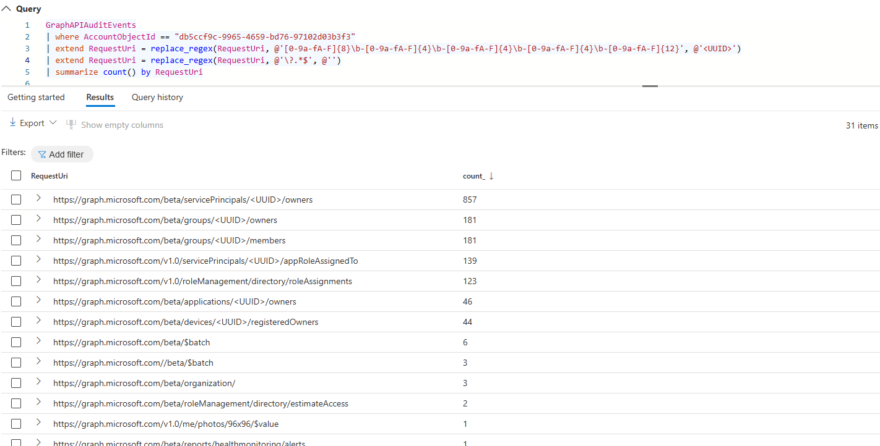The width and height of the screenshot is (880, 446).
Task: Collapse the Query panel via its caret
Action: click(7, 9)
